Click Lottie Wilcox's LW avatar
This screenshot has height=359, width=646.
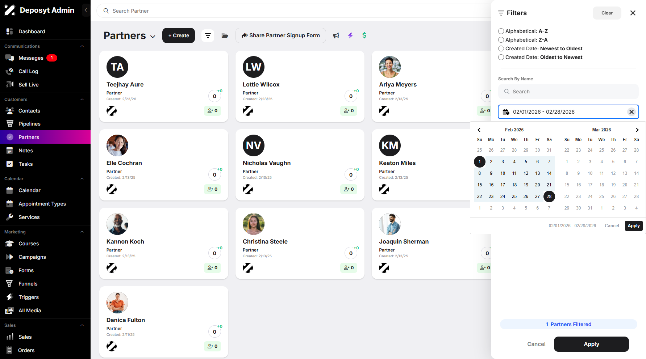(x=254, y=67)
